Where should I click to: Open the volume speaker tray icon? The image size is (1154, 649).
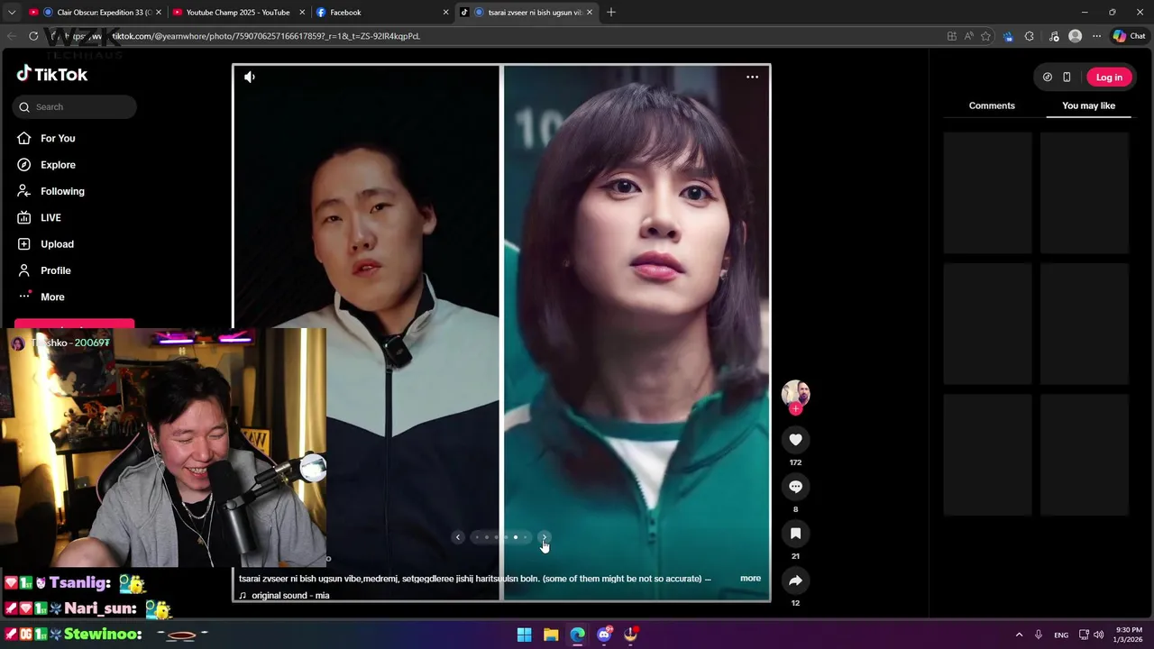[1098, 635]
